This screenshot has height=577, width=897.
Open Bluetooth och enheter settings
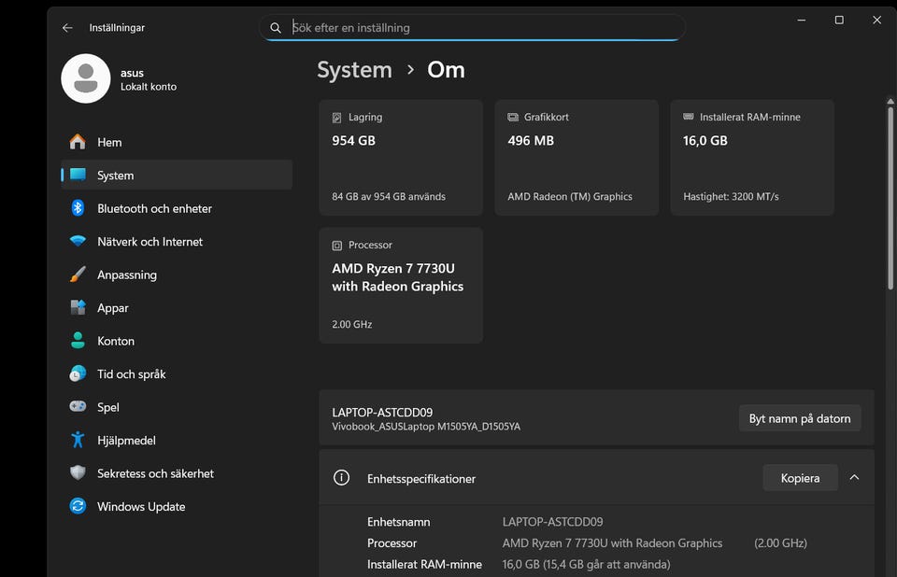tap(154, 208)
